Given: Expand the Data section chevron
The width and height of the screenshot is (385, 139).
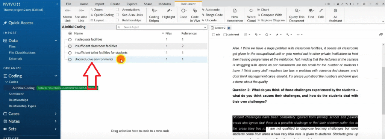Looking at the screenshot, I should point(56,40).
